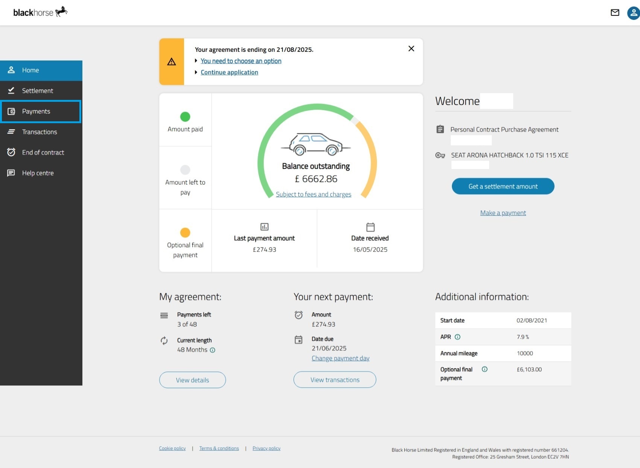The height and width of the screenshot is (468, 640).
Task: Click the Start date value 02/08/2021
Action: (x=532, y=320)
